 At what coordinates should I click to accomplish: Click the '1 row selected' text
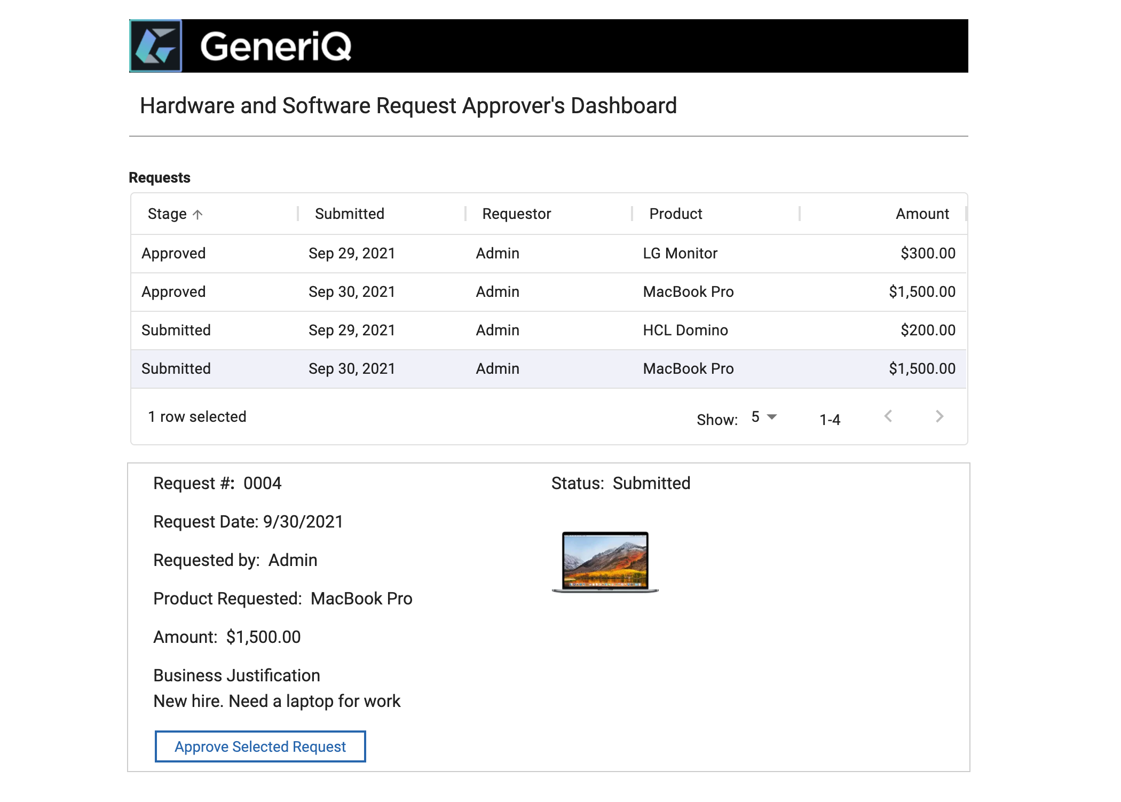click(197, 417)
